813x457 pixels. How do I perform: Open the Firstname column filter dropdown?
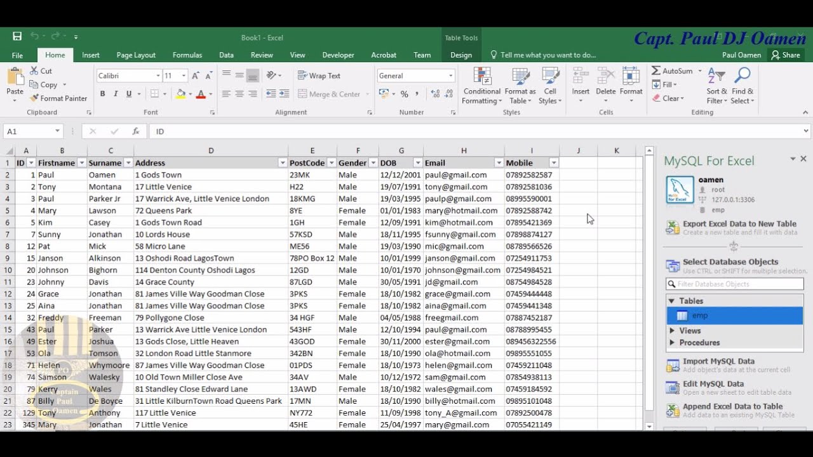(x=81, y=163)
